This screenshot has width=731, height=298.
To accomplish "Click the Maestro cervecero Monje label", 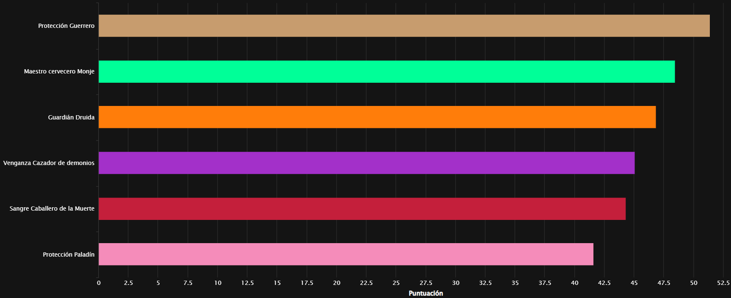I will (59, 71).
